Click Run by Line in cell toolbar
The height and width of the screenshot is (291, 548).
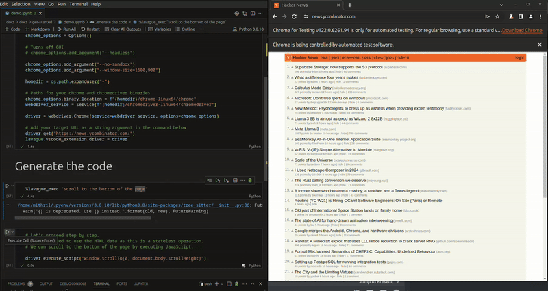click(209, 180)
